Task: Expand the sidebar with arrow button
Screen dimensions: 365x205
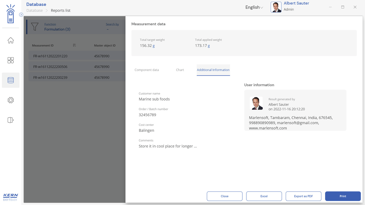Action: click(x=21, y=15)
